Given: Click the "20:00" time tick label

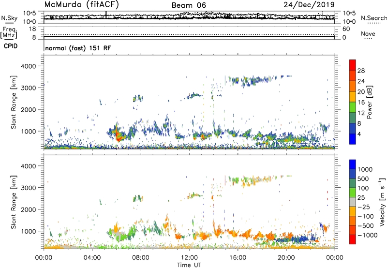Looking at the screenshot, I should pos(286,258).
